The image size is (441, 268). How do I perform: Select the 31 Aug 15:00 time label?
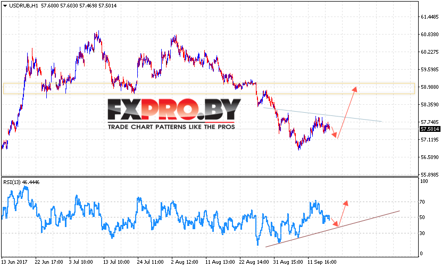[288, 262]
